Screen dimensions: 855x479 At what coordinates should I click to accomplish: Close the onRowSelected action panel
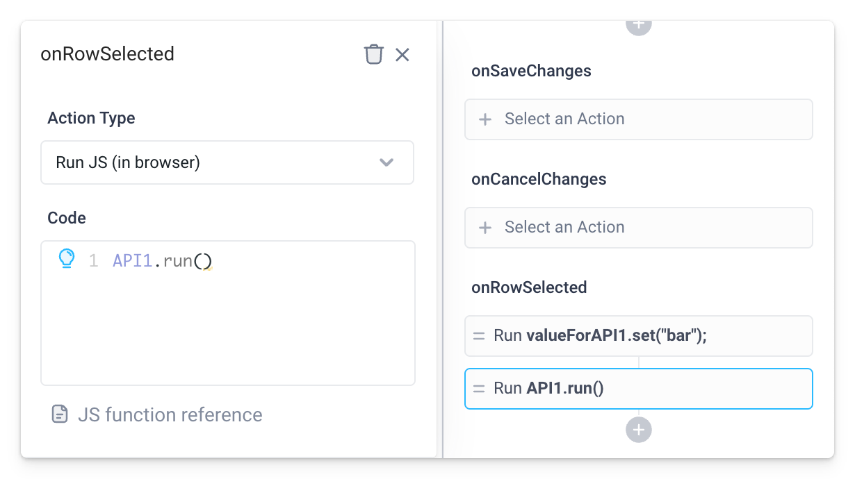click(402, 54)
